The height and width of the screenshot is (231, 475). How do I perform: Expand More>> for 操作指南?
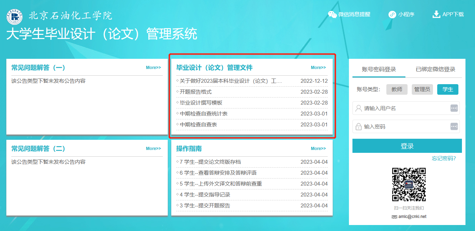[318, 149]
